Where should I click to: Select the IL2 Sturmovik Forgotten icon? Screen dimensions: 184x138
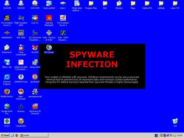35,33
